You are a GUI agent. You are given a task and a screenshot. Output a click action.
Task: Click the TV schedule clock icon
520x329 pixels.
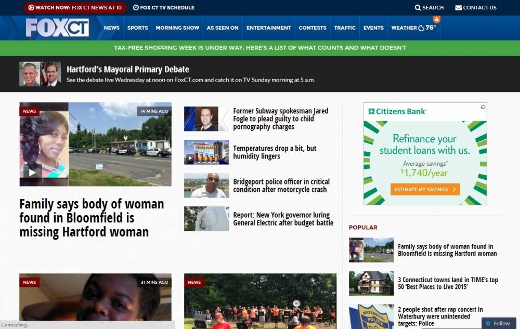pos(136,8)
